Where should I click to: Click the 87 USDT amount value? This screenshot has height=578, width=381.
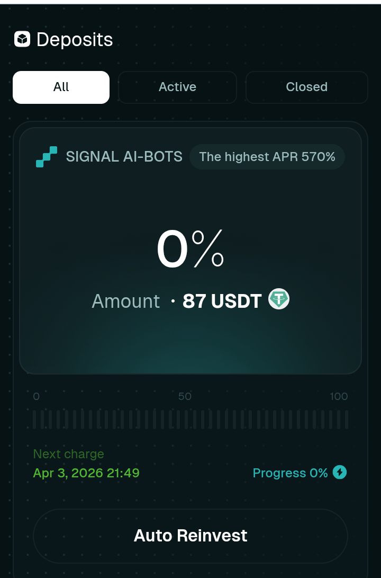[222, 301]
